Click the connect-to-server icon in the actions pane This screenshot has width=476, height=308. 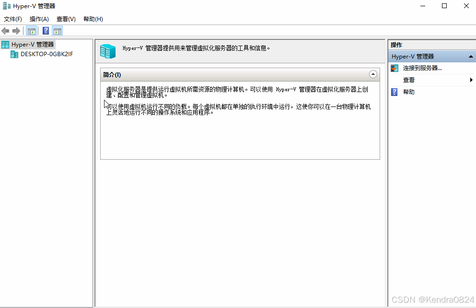click(x=395, y=68)
